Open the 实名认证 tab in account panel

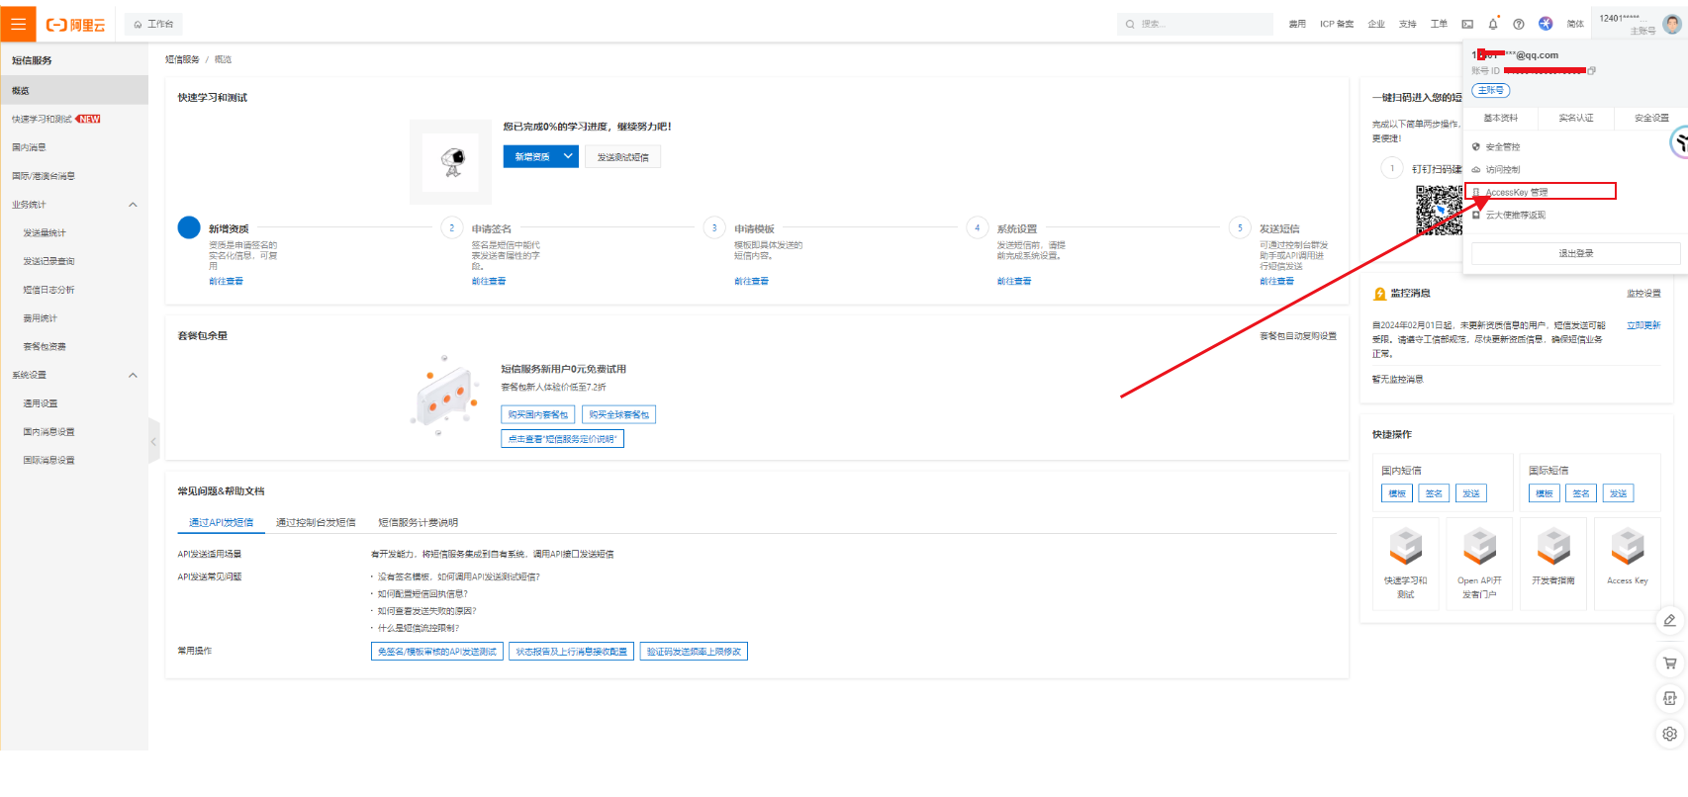click(x=1576, y=118)
